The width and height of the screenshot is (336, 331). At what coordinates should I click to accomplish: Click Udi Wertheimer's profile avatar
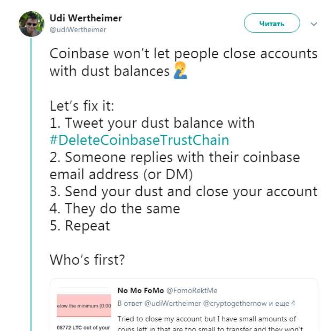32,24
